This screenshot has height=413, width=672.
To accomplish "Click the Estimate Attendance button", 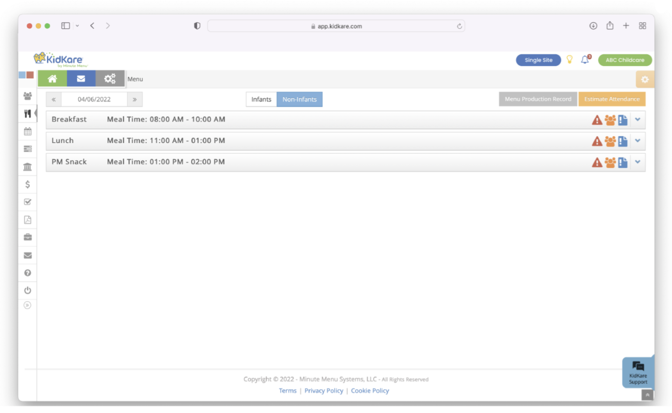I will (x=612, y=99).
